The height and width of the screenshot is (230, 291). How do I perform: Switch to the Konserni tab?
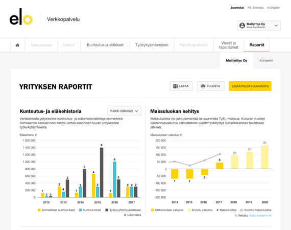click(266, 60)
